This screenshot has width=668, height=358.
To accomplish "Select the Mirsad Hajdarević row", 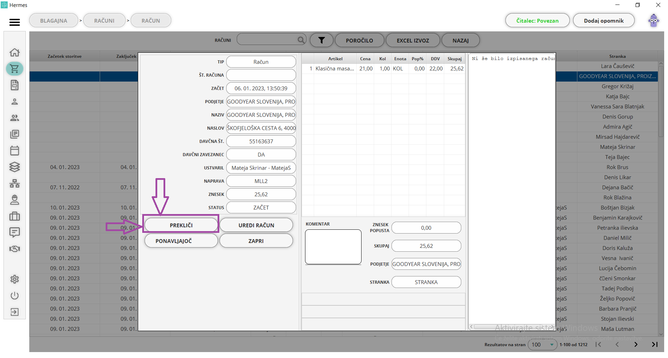I will (617, 137).
